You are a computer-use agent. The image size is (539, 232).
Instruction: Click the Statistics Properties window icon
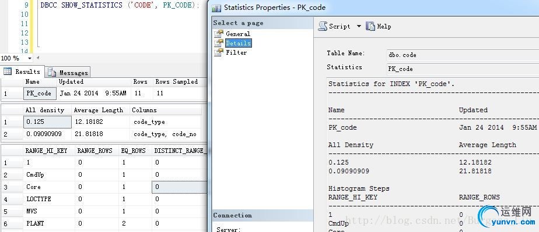(216, 8)
